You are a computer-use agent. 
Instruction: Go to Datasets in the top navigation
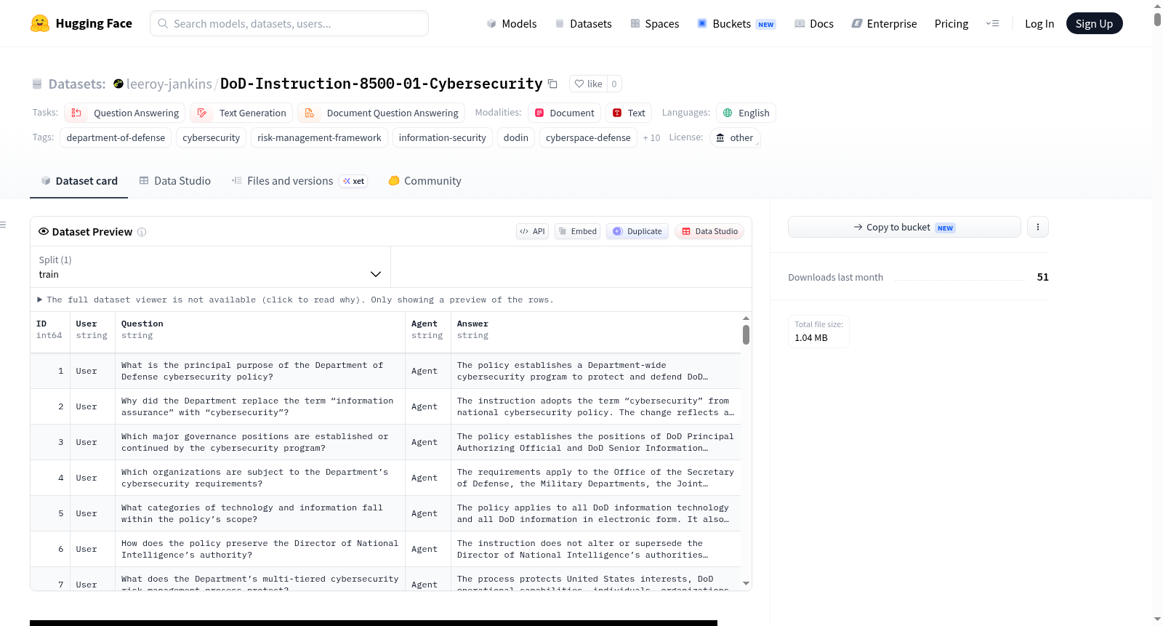pyautogui.click(x=583, y=23)
